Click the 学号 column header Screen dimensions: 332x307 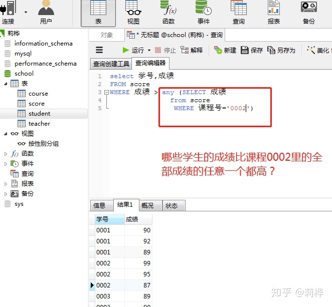tap(109, 219)
